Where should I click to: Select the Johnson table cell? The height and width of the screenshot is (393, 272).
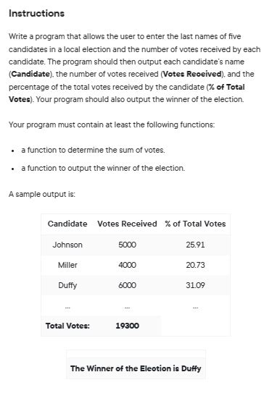tap(67, 245)
